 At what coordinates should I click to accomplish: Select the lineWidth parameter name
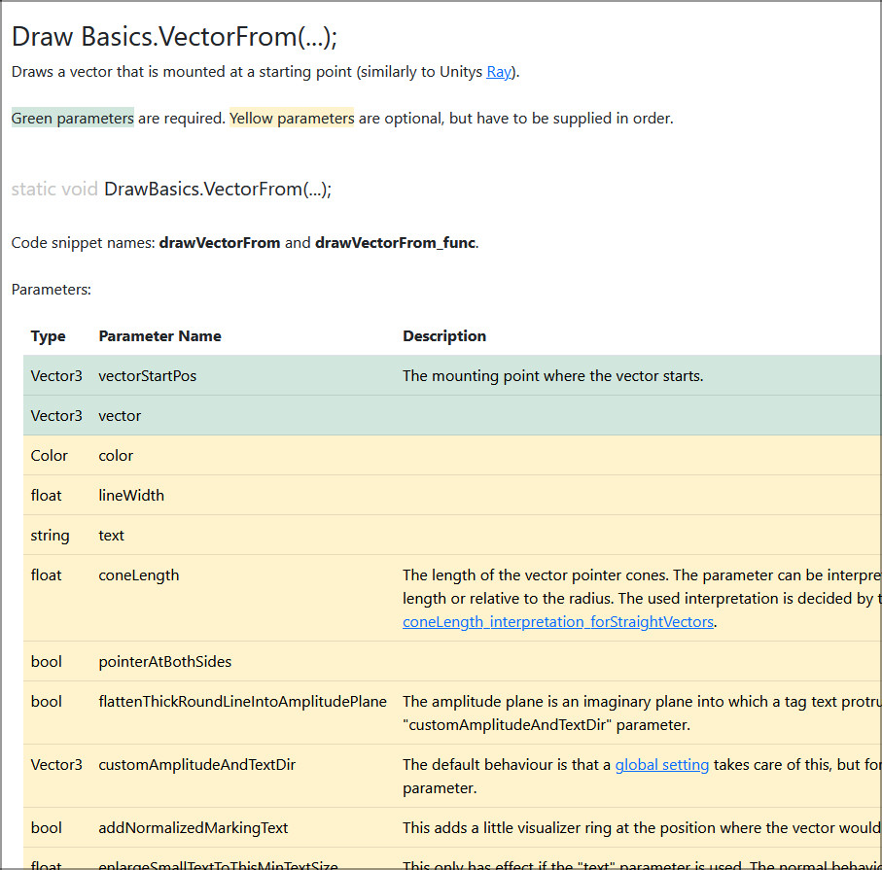point(131,496)
